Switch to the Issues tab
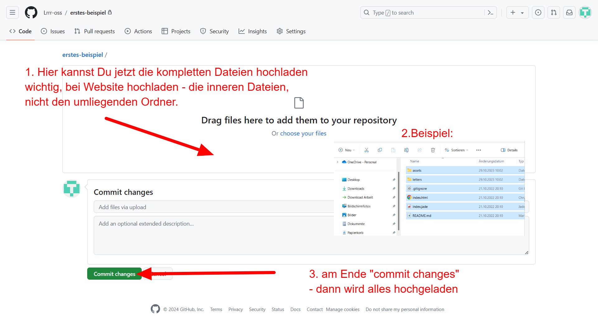This screenshot has height=330, width=598. (53, 31)
